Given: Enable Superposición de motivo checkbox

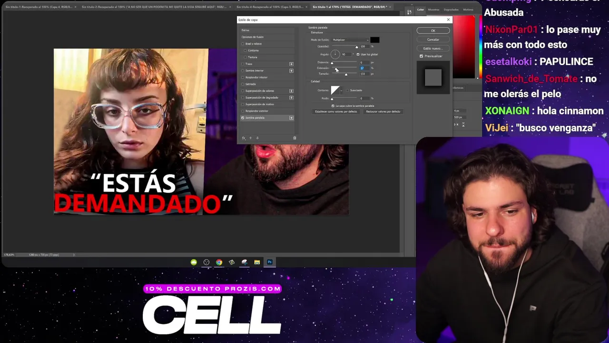Looking at the screenshot, I should pos(243,104).
